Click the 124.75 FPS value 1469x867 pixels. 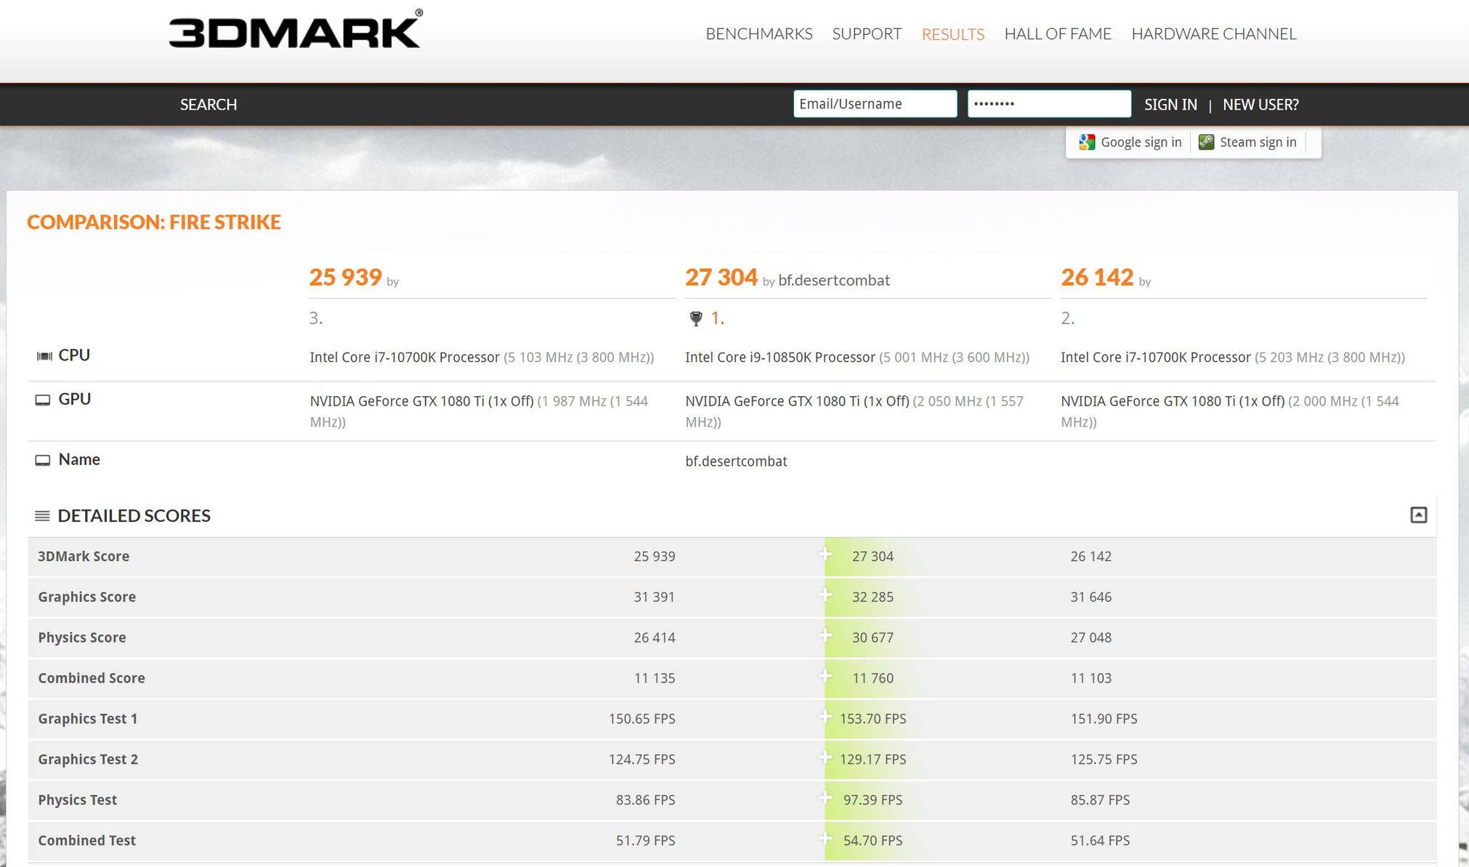[642, 759]
